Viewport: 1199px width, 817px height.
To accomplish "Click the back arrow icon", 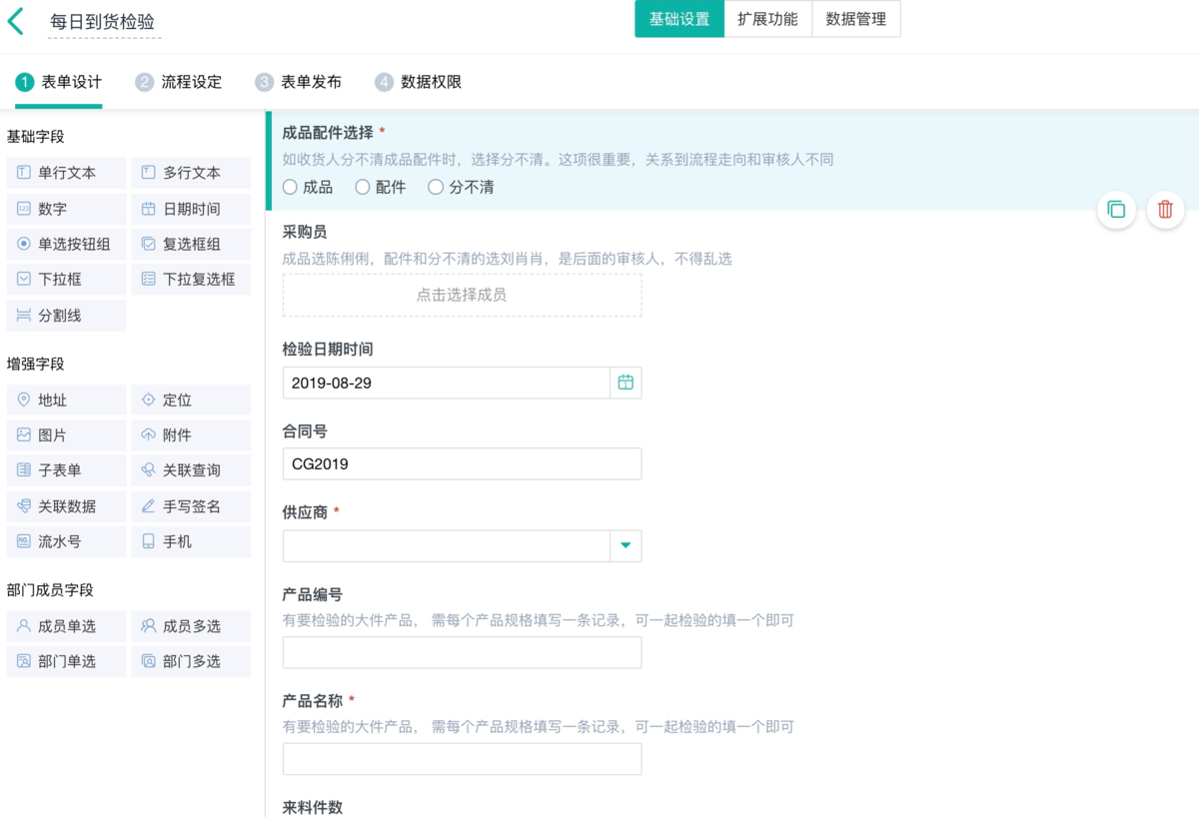I will pyautogui.click(x=16, y=21).
